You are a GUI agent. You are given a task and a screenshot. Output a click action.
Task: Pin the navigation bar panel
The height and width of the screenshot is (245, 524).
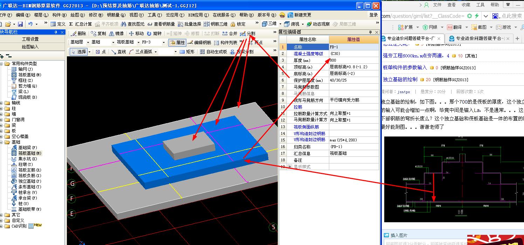tap(56, 32)
